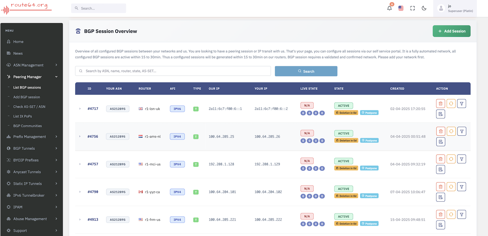Focus the Search by ASN filter field

coord(173,71)
